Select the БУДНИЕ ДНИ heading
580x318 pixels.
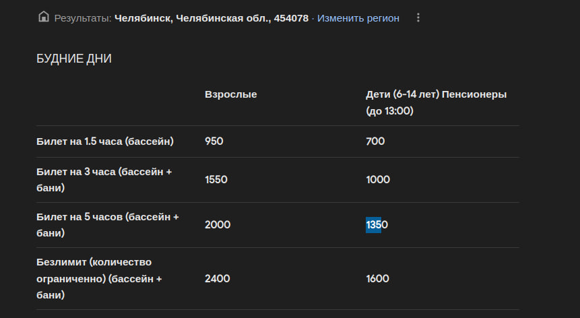[x=74, y=59]
